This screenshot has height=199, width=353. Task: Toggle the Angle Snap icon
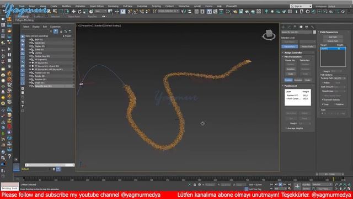[136, 11]
